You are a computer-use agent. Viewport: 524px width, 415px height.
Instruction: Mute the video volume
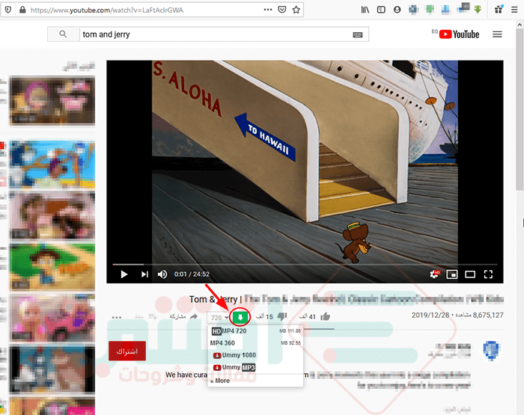point(162,274)
